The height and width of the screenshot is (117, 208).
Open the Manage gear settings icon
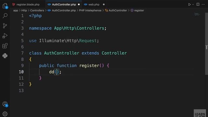pyautogui.click(x=5, y=114)
